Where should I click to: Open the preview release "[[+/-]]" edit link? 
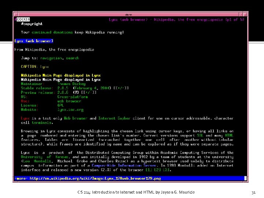click(x=89, y=92)
